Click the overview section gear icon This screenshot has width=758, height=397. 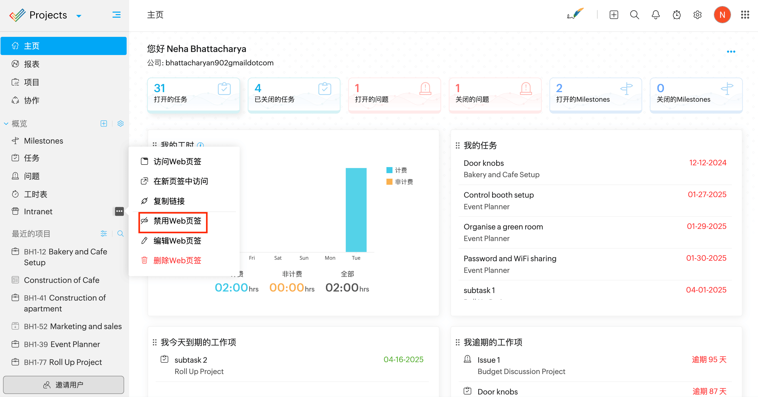120,124
